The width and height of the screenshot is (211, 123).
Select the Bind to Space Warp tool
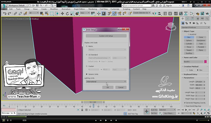25,14
